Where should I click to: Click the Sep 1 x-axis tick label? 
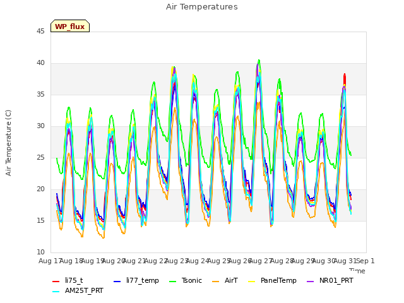(x=365, y=261)
